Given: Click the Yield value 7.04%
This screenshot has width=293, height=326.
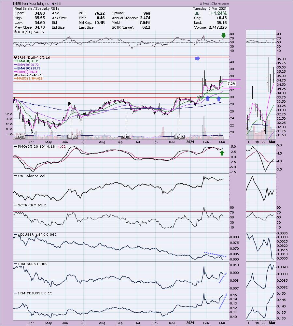Looking at the screenshot, I should click(145, 23).
